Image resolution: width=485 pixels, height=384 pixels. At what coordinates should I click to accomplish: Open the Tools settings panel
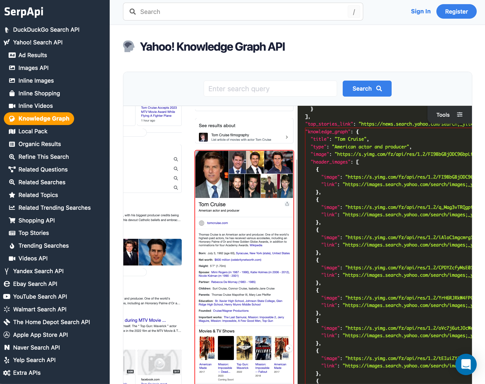click(449, 115)
